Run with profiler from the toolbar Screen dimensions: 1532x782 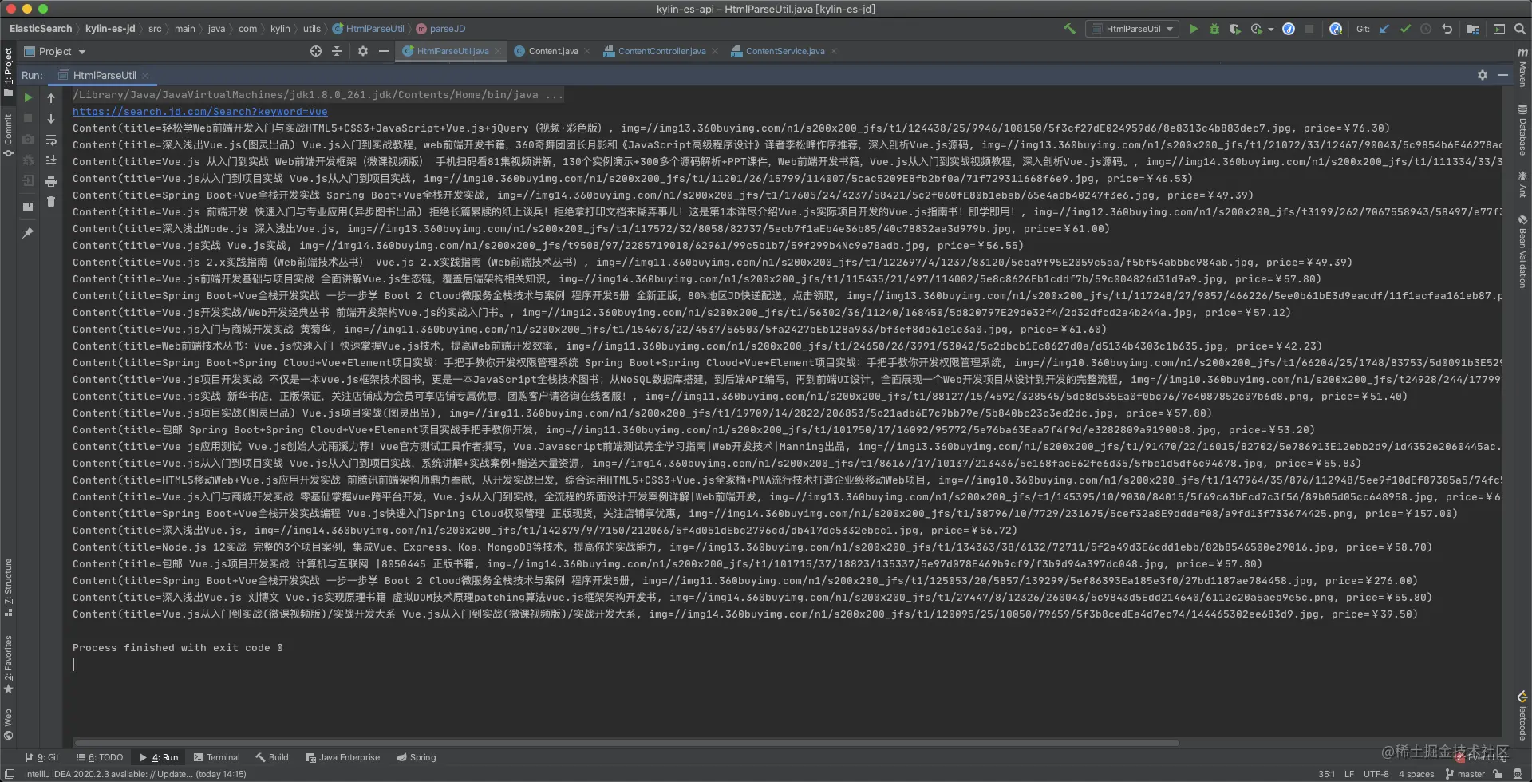click(1257, 29)
